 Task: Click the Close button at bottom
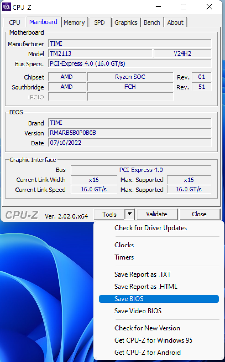(x=199, y=214)
